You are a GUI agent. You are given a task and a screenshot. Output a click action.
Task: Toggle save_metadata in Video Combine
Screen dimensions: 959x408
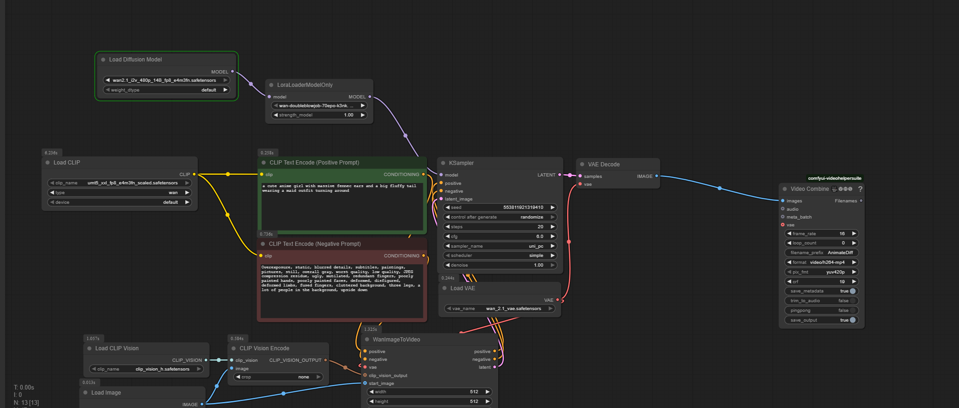pyautogui.click(x=852, y=291)
